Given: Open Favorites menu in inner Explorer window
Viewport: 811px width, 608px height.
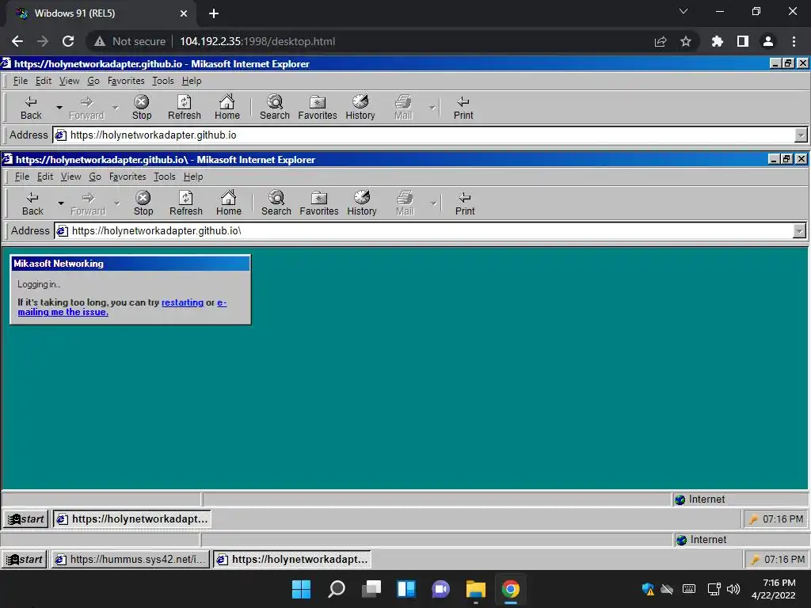Looking at the screenshot, I should (x=128, y=177).
